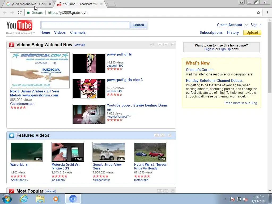Click edit on Videos Being Watched Now module
The height and width of the screenshot is (204, 272).
point(152,45)
